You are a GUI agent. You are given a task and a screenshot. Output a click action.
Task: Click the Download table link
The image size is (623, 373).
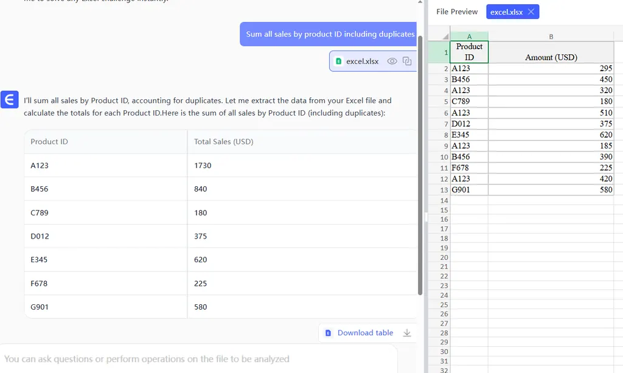tap(365, 333)
